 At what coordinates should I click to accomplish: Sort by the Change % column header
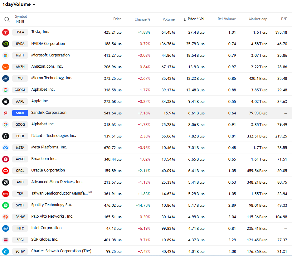[x=142, y=19]
